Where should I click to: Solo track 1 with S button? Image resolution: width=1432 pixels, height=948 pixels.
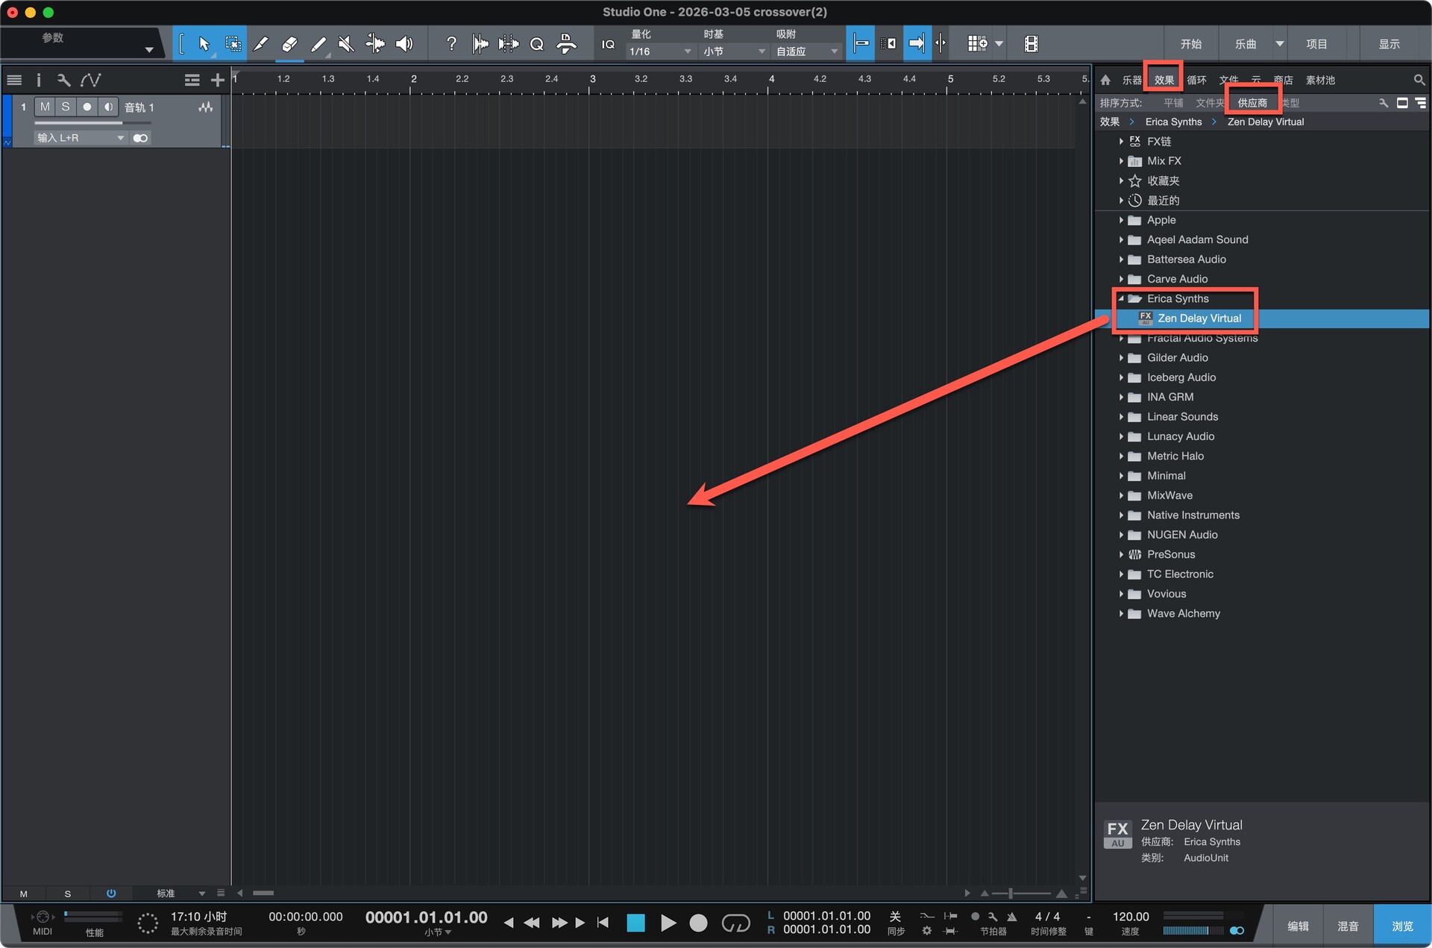coord(66,107)
